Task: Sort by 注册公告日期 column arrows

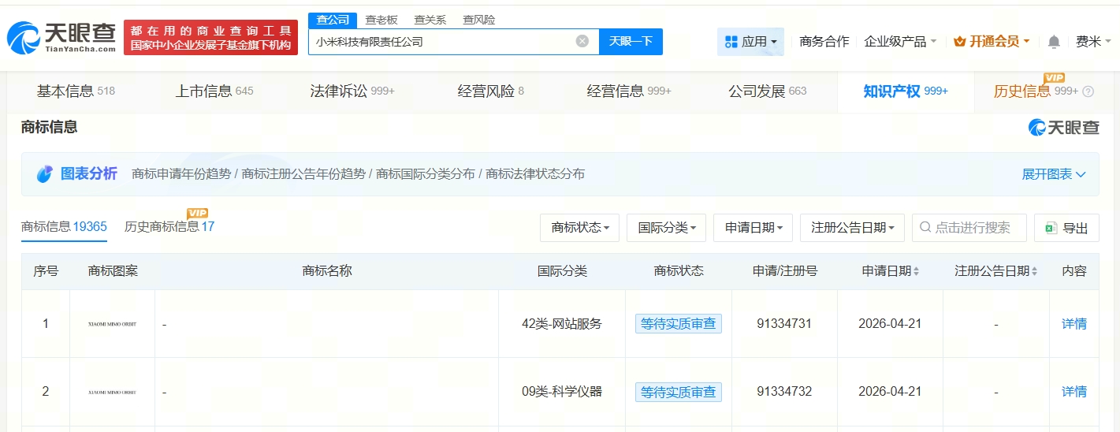Action: point(1034,271)
